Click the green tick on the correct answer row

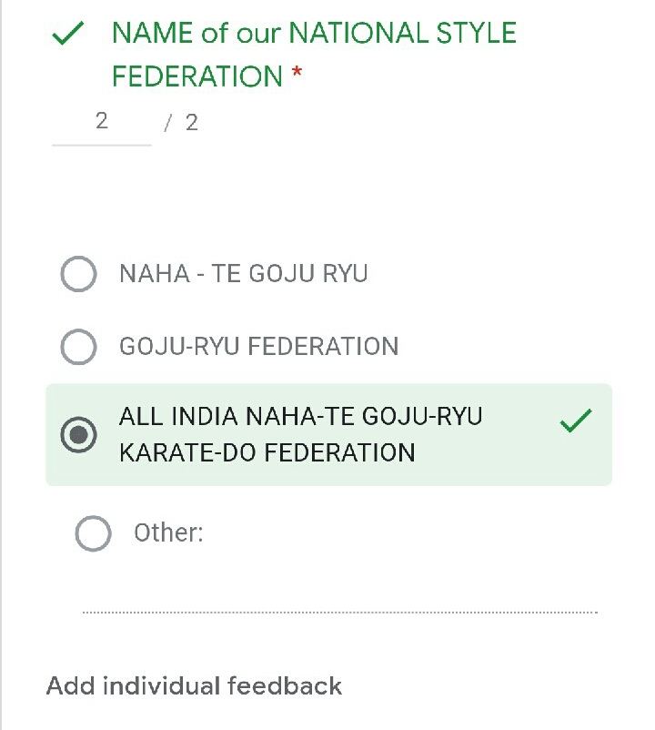coord(576,421)
